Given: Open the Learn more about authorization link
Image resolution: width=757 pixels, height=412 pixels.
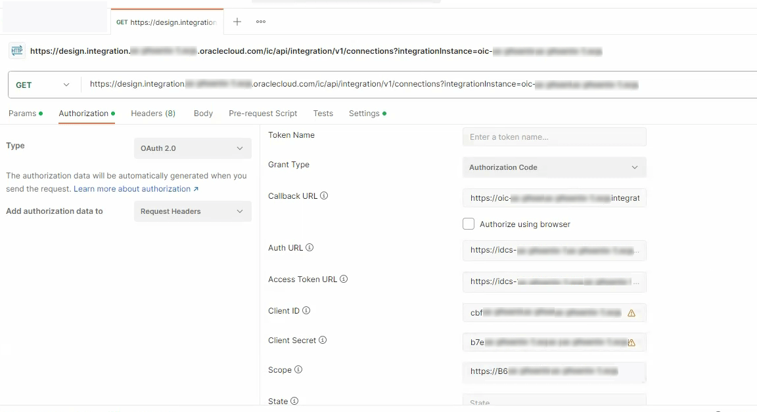Looking at the screenshot, I should (132, 188).
